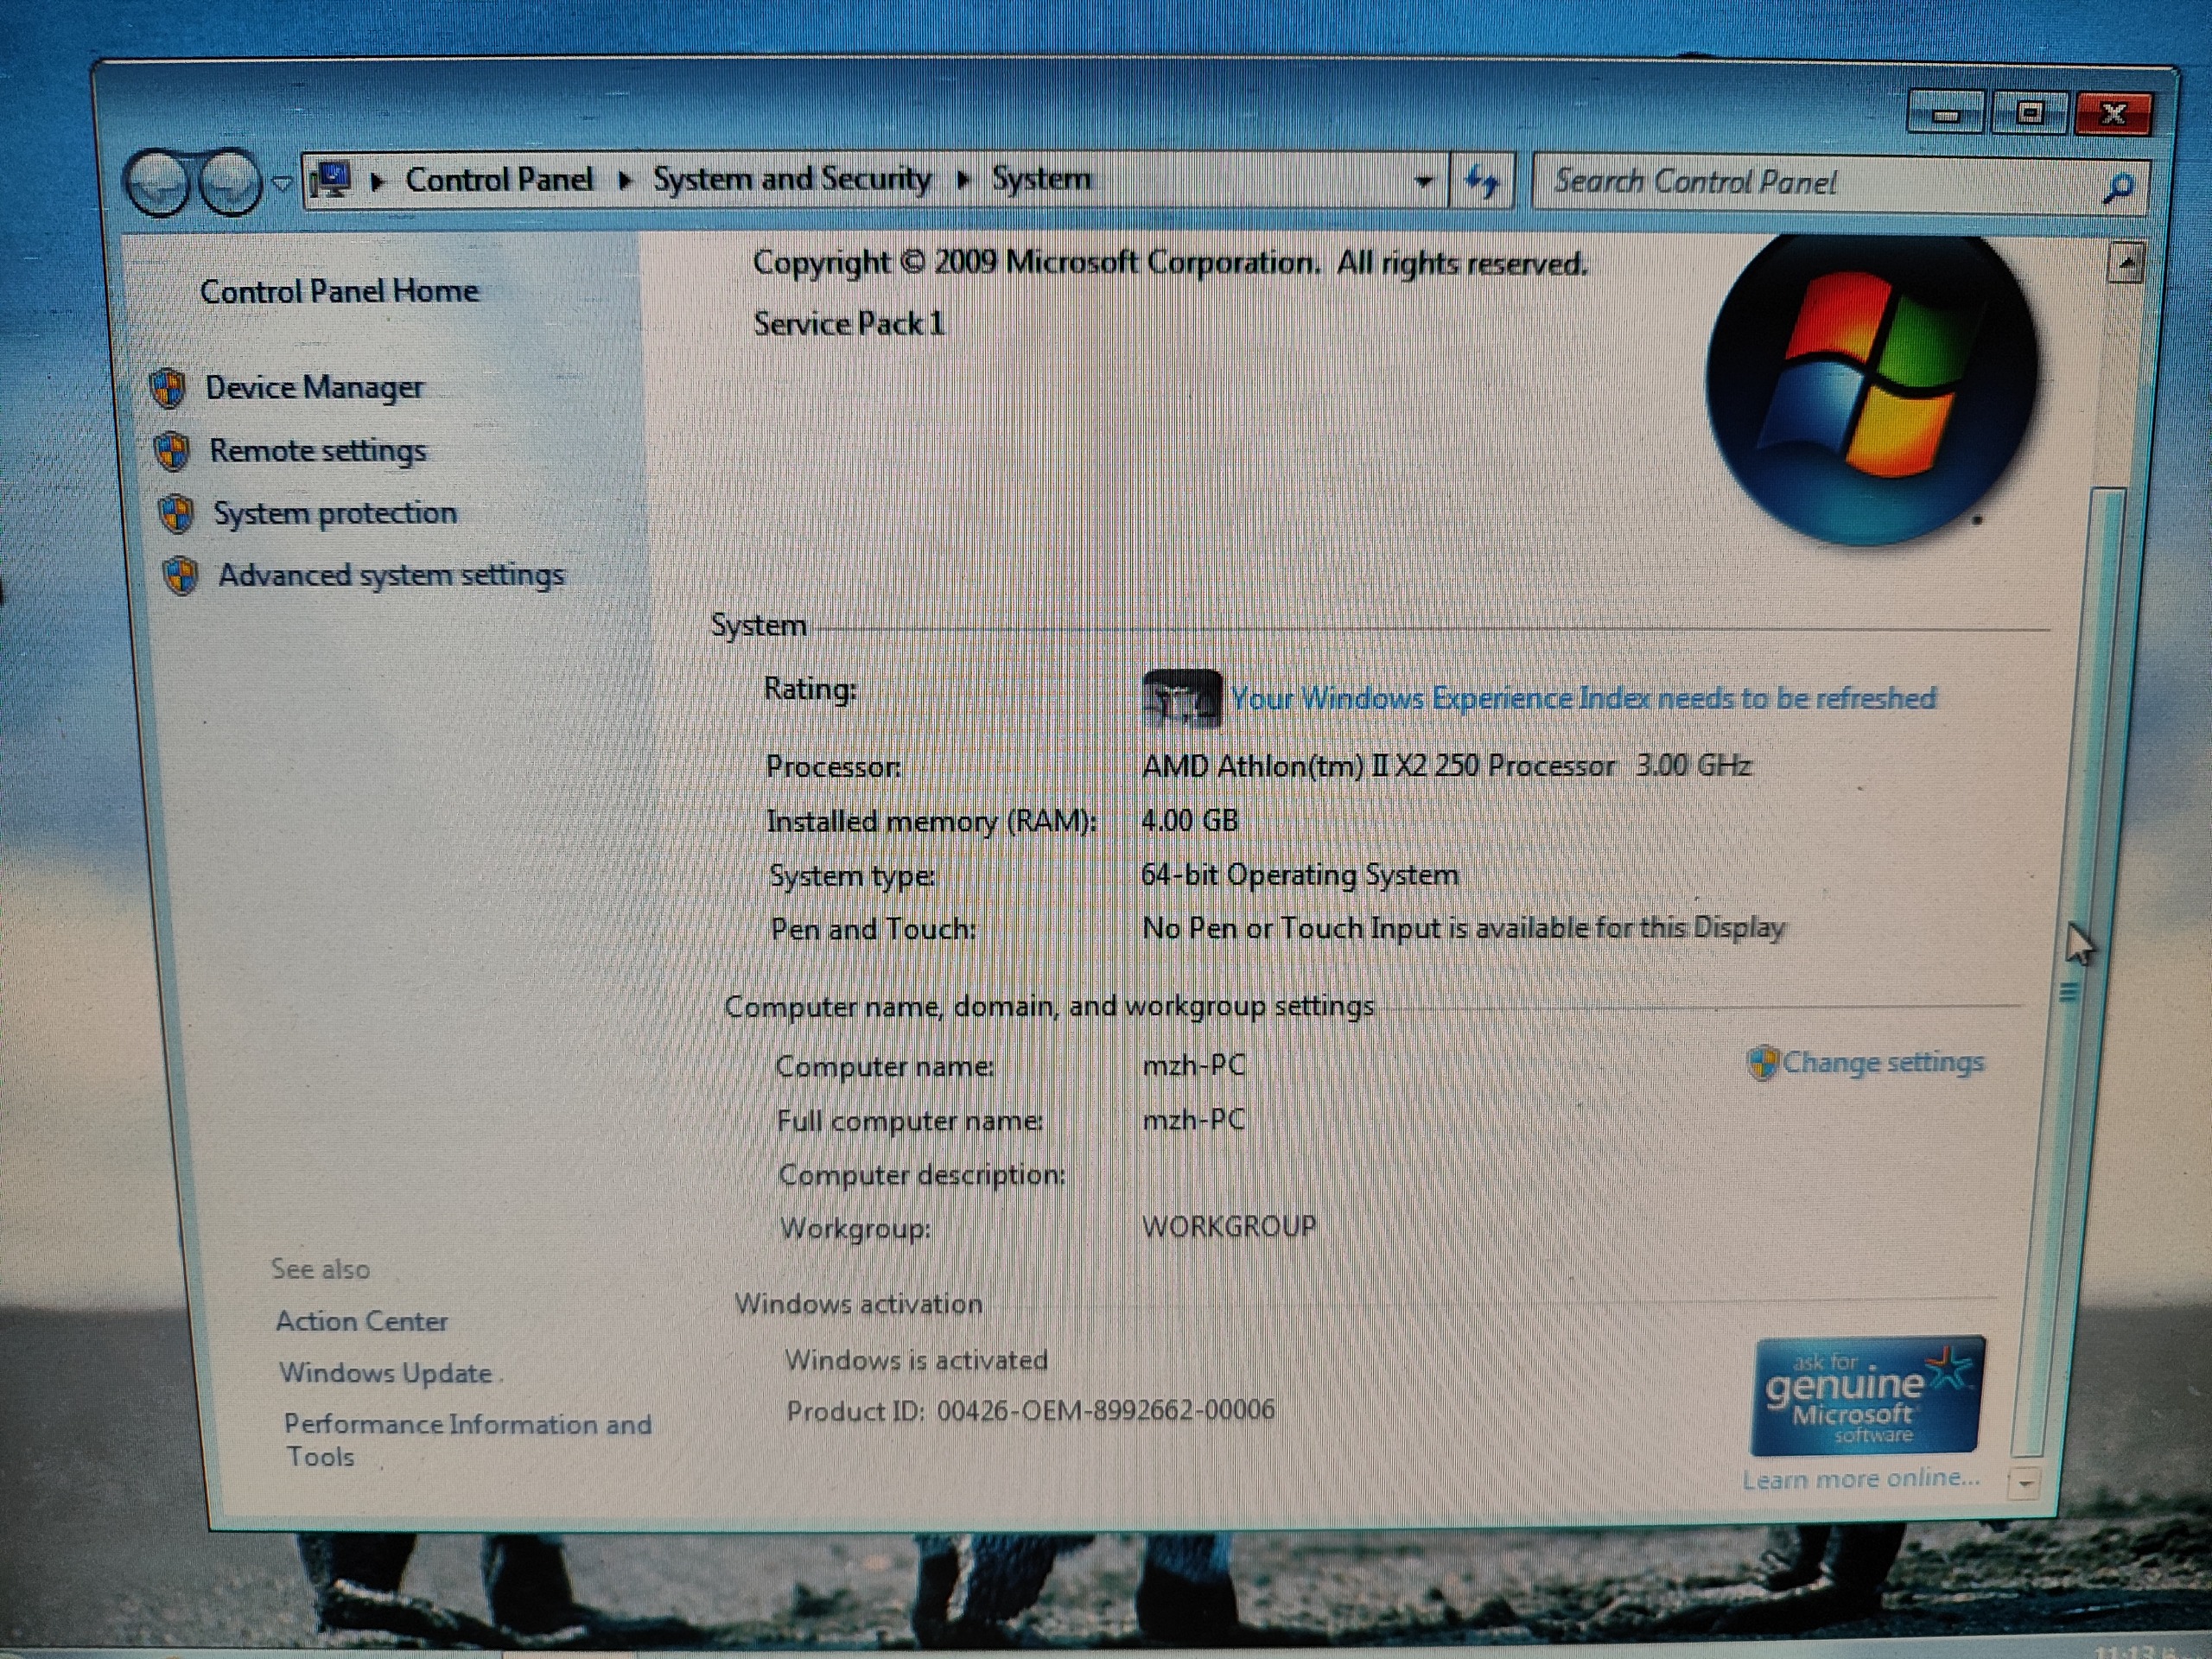This screenshot has width=2212, height=1659.
Task: Click the shield icon beside Remote settings
Action: [x=172, y=452]
